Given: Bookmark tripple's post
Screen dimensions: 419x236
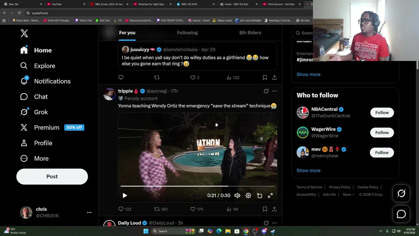Looking at the screenshot, I should click(x=264, y=209).
